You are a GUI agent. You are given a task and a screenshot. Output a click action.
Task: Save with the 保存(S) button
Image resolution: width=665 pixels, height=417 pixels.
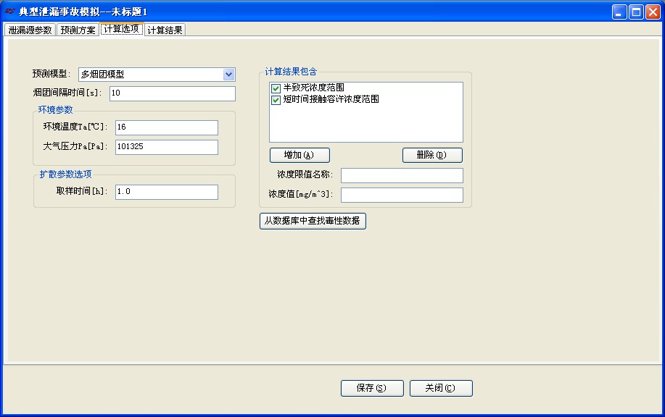372,388
